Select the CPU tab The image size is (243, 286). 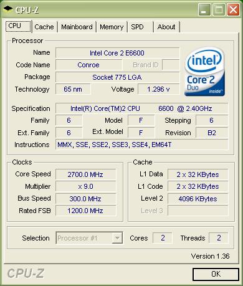click(x=18, y=26)
